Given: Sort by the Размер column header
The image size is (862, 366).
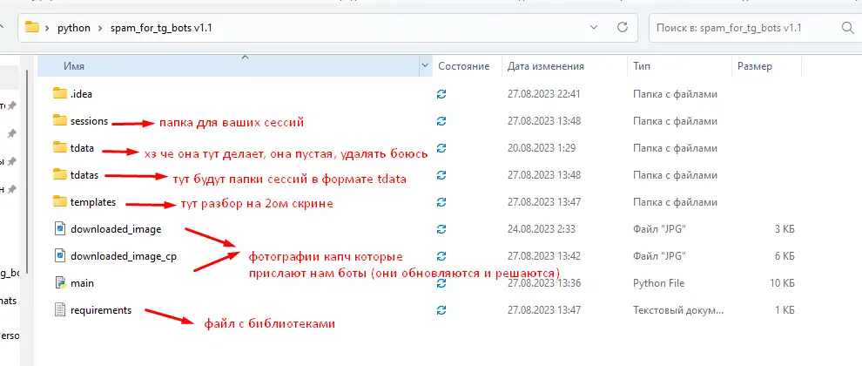Looking at the screenshot, I should pos(754,66).
